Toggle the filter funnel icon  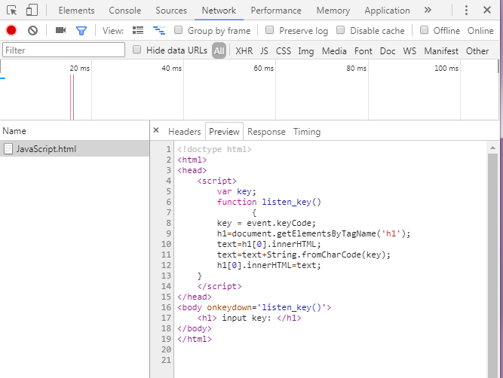(81, 31)
